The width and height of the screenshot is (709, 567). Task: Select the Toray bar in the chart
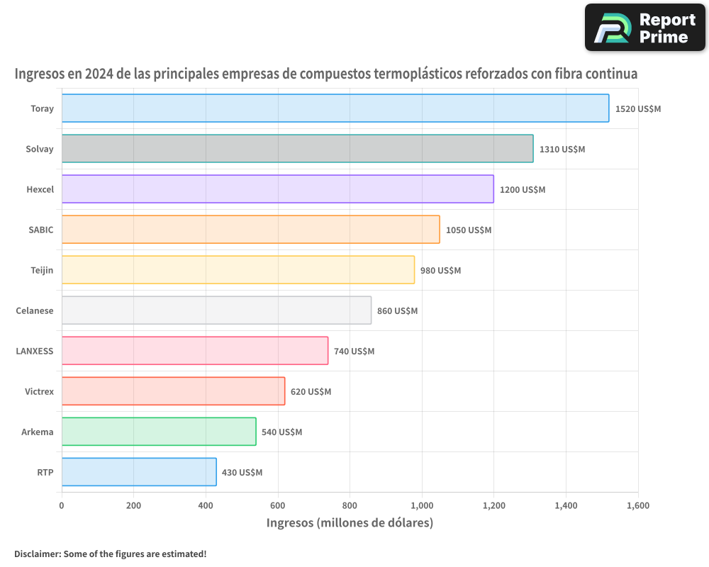pyautogui.click(x=333, y=108)
